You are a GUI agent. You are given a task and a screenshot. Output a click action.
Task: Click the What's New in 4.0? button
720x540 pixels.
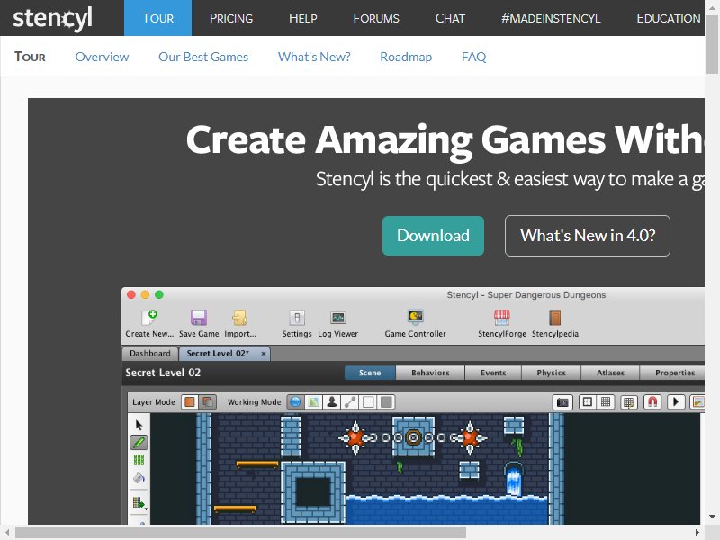tap(588, 236)
